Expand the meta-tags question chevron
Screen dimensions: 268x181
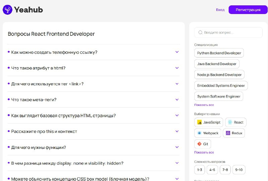coord(177,100)
